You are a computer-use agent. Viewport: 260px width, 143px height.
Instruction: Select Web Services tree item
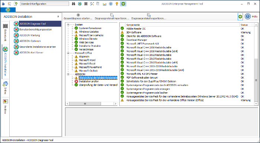click(86, 43)
